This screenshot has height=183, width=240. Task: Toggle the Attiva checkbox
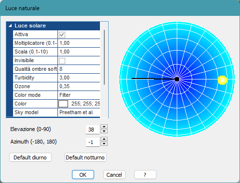[x=62, y=35]
